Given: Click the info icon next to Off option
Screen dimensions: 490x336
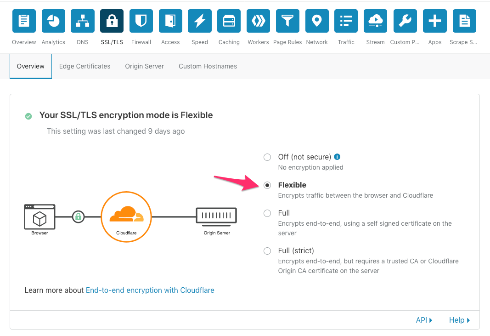Looking at the screenshot, I should 337,157.
